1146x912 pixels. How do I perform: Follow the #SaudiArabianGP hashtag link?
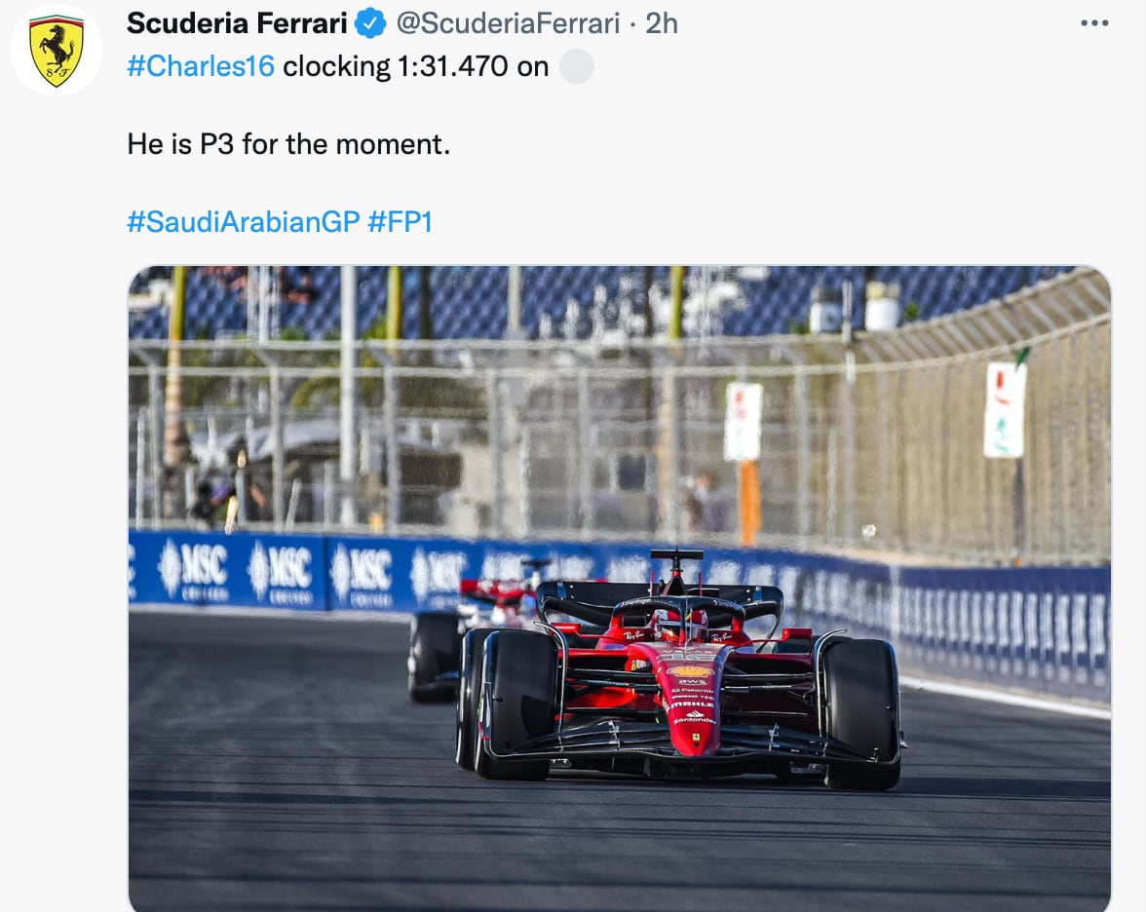click(x=244, y=222)
